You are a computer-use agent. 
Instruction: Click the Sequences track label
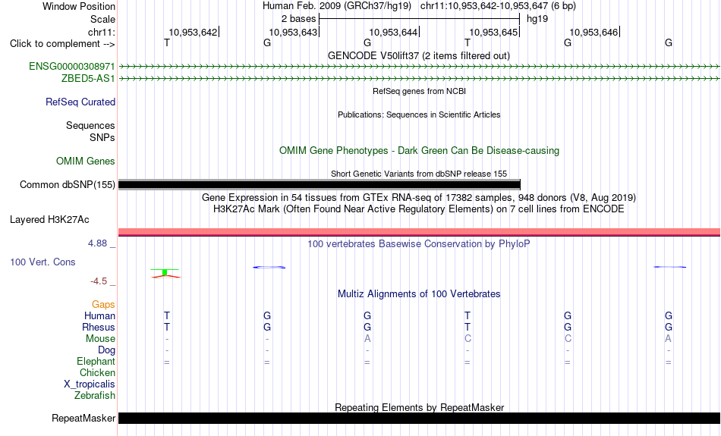point(90,125)
